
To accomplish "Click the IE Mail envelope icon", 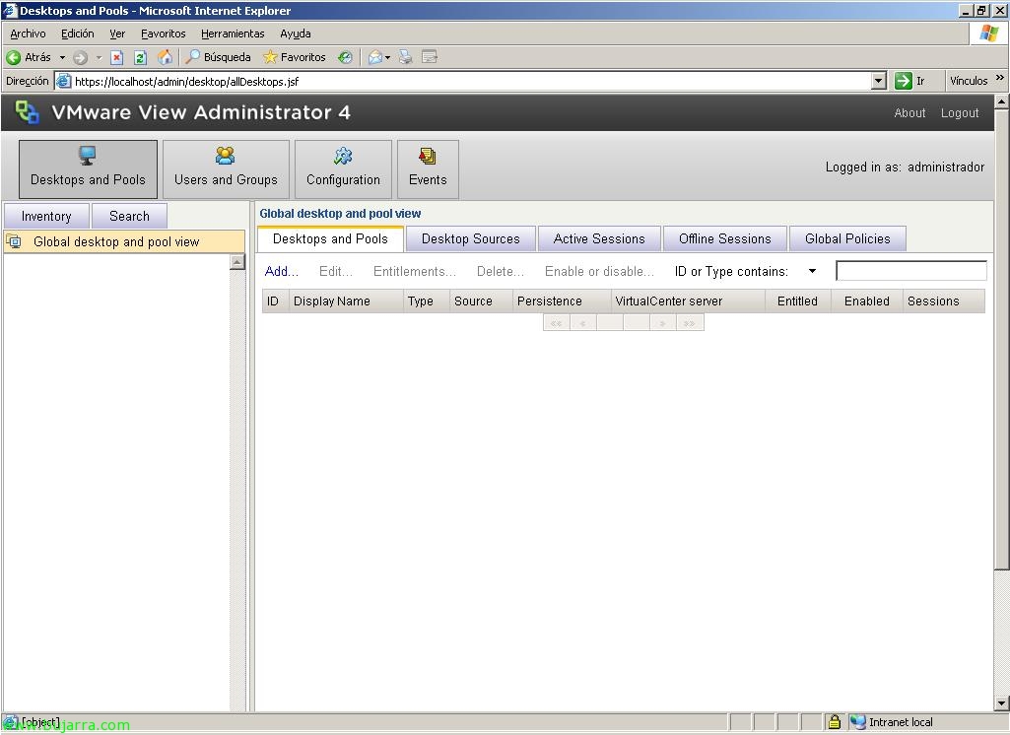I will click(x=374, y=57).
